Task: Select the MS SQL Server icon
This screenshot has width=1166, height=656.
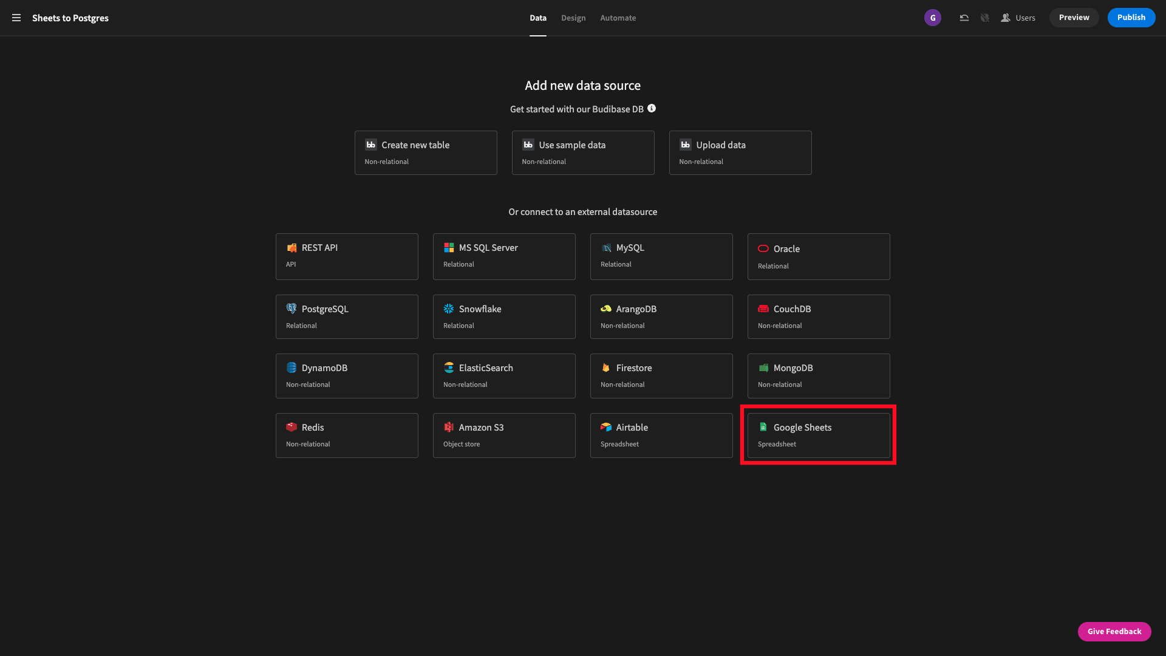Action: tap(449, 248)
